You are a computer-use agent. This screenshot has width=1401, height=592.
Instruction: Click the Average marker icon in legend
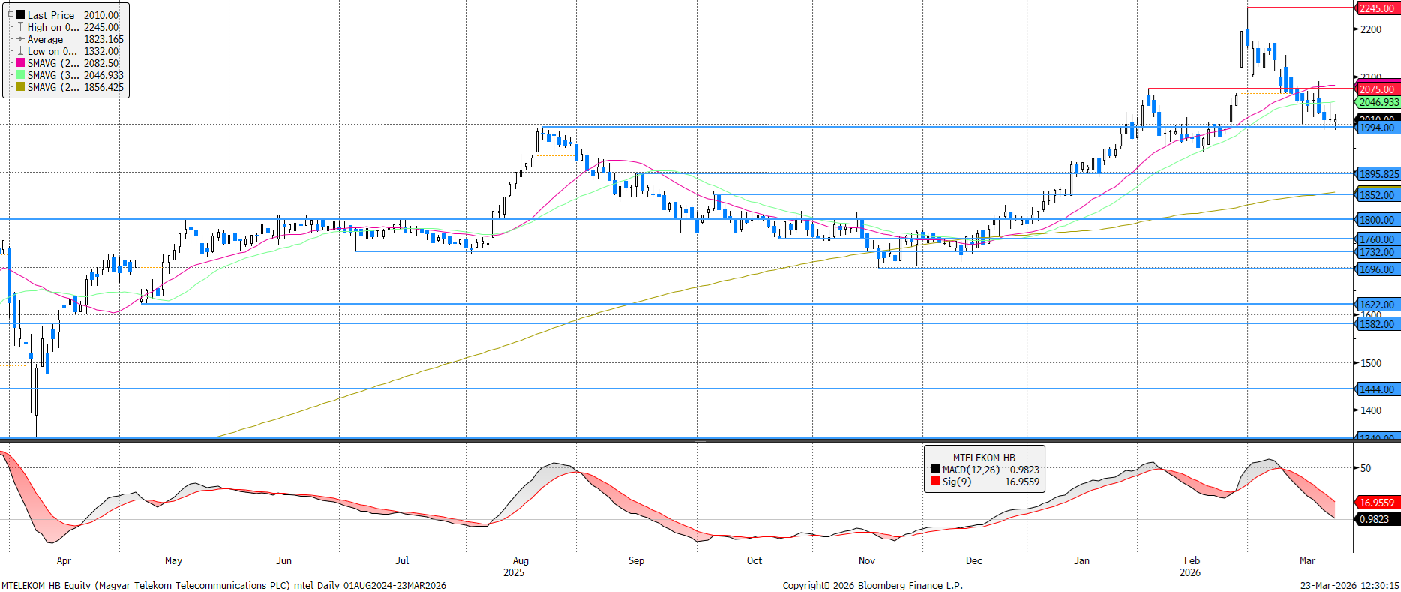[20, 39]
